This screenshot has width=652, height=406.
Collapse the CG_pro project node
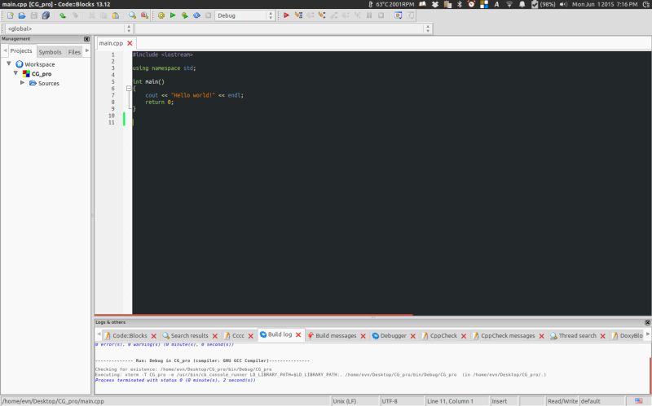[x=15, y=73]
